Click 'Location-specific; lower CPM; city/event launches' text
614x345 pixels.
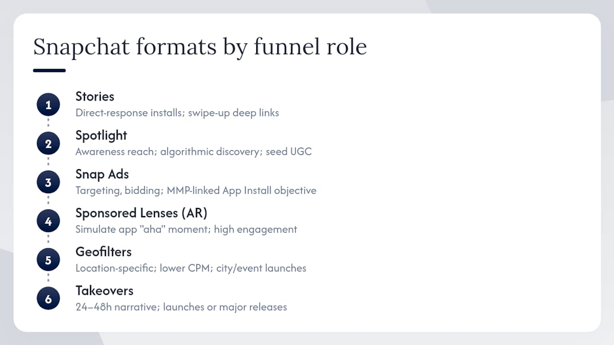point(191,268)
